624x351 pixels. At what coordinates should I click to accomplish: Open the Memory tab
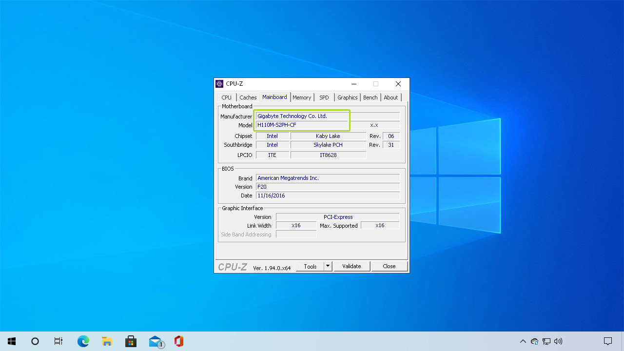302,97
